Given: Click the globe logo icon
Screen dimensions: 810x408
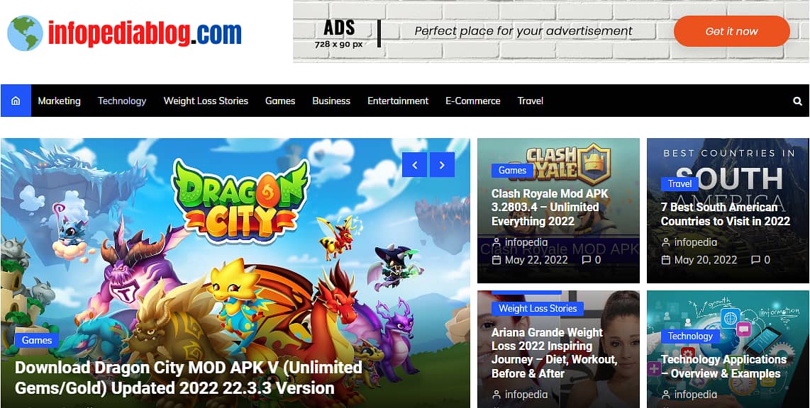Looking at the screenshot, I should 25,33.
